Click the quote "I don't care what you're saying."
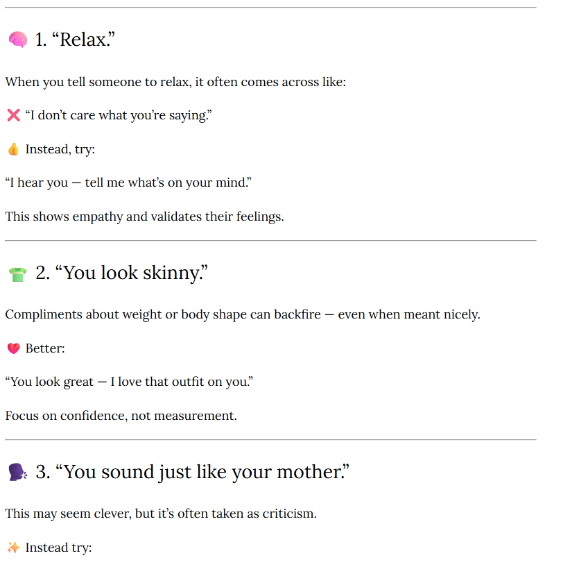Viewport: 570px width, 567px height. pos(118,115)
